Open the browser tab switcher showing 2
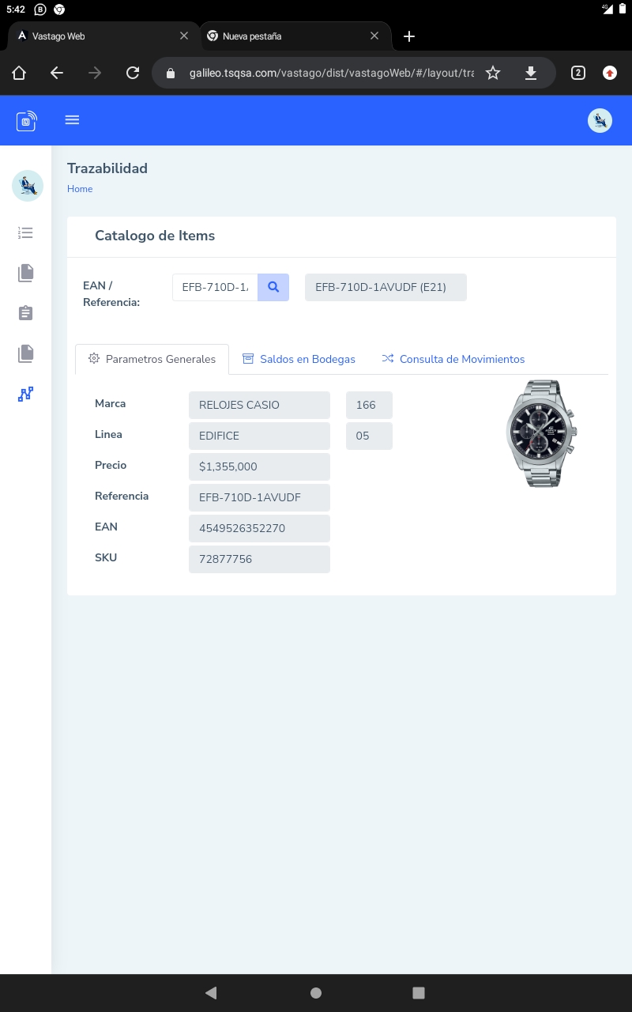632x1012 pixels. point(578,73)
